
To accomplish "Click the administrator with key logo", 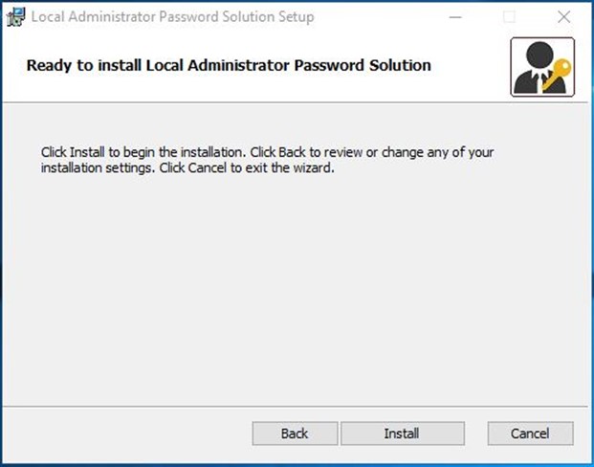I will (542, 67).
